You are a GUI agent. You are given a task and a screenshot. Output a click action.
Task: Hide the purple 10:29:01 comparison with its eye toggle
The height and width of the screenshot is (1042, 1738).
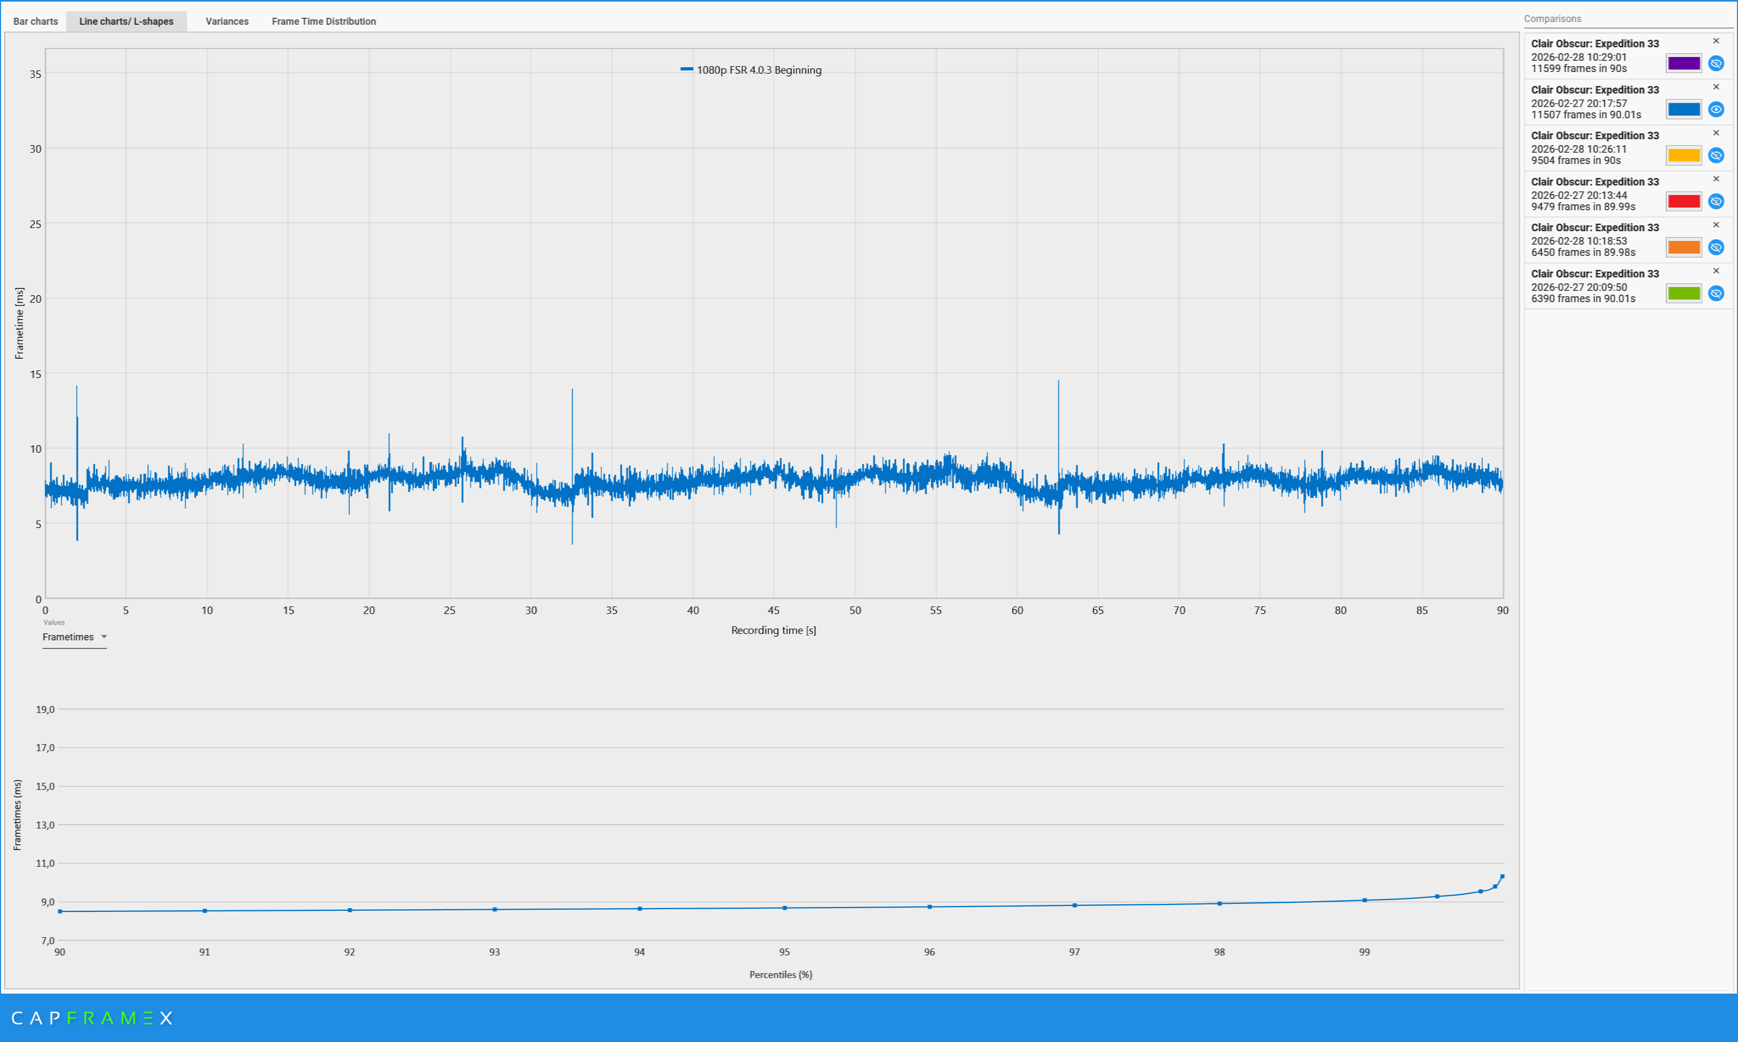tap(1716, 63)
